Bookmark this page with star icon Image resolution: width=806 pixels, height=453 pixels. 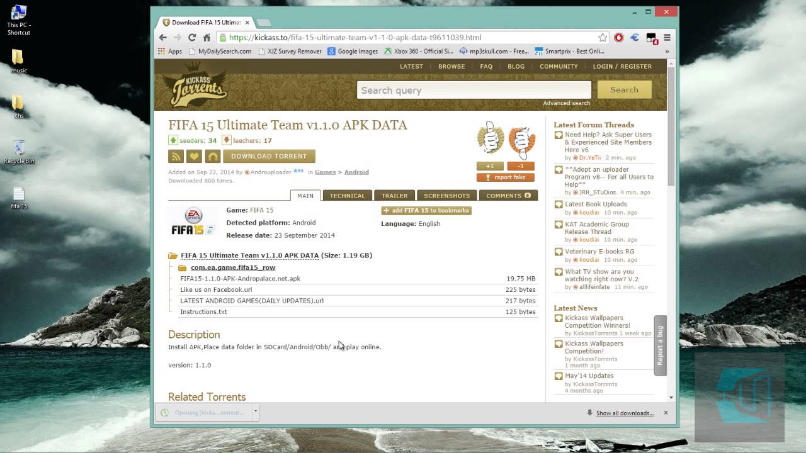[603, 37]
